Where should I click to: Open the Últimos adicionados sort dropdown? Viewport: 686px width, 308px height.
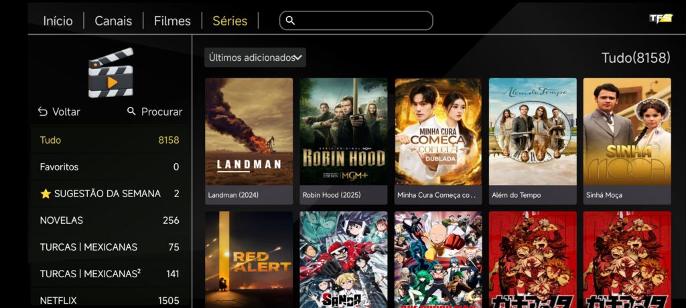coord(255,57)
